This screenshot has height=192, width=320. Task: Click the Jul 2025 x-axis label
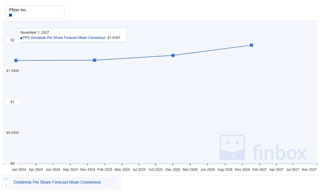139,170
